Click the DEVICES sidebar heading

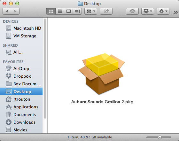coord(11,21)
